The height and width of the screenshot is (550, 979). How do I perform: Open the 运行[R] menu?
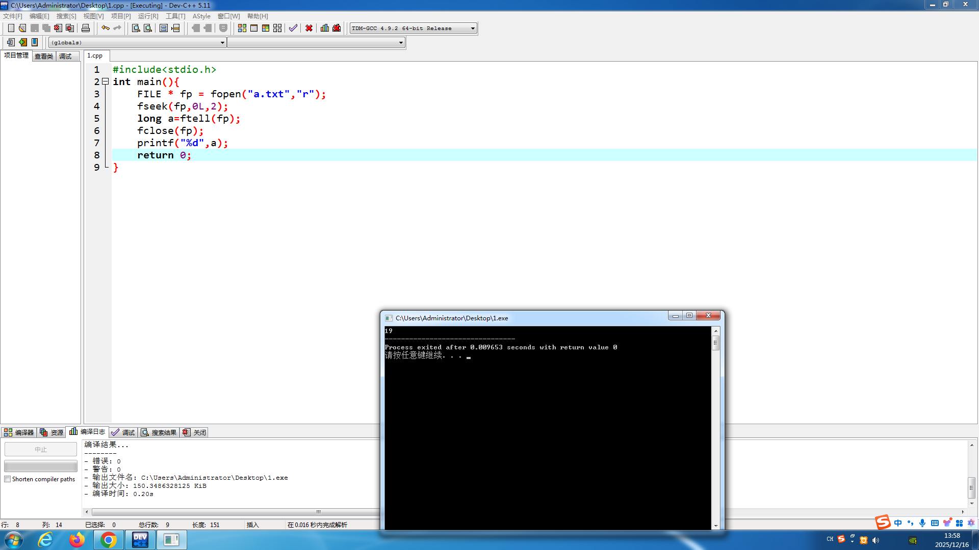pyautogui.click(x=148, y=16)
